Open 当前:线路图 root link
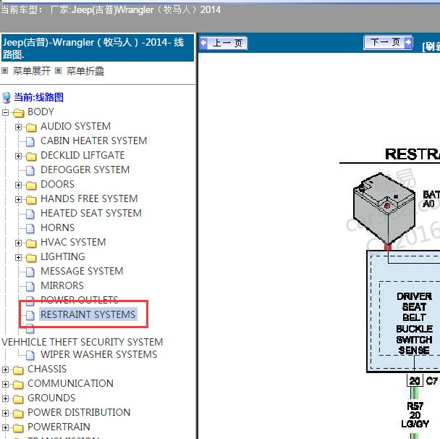Image resolution: width=440 pixels, height=439 pixels. tap(39, 98)
